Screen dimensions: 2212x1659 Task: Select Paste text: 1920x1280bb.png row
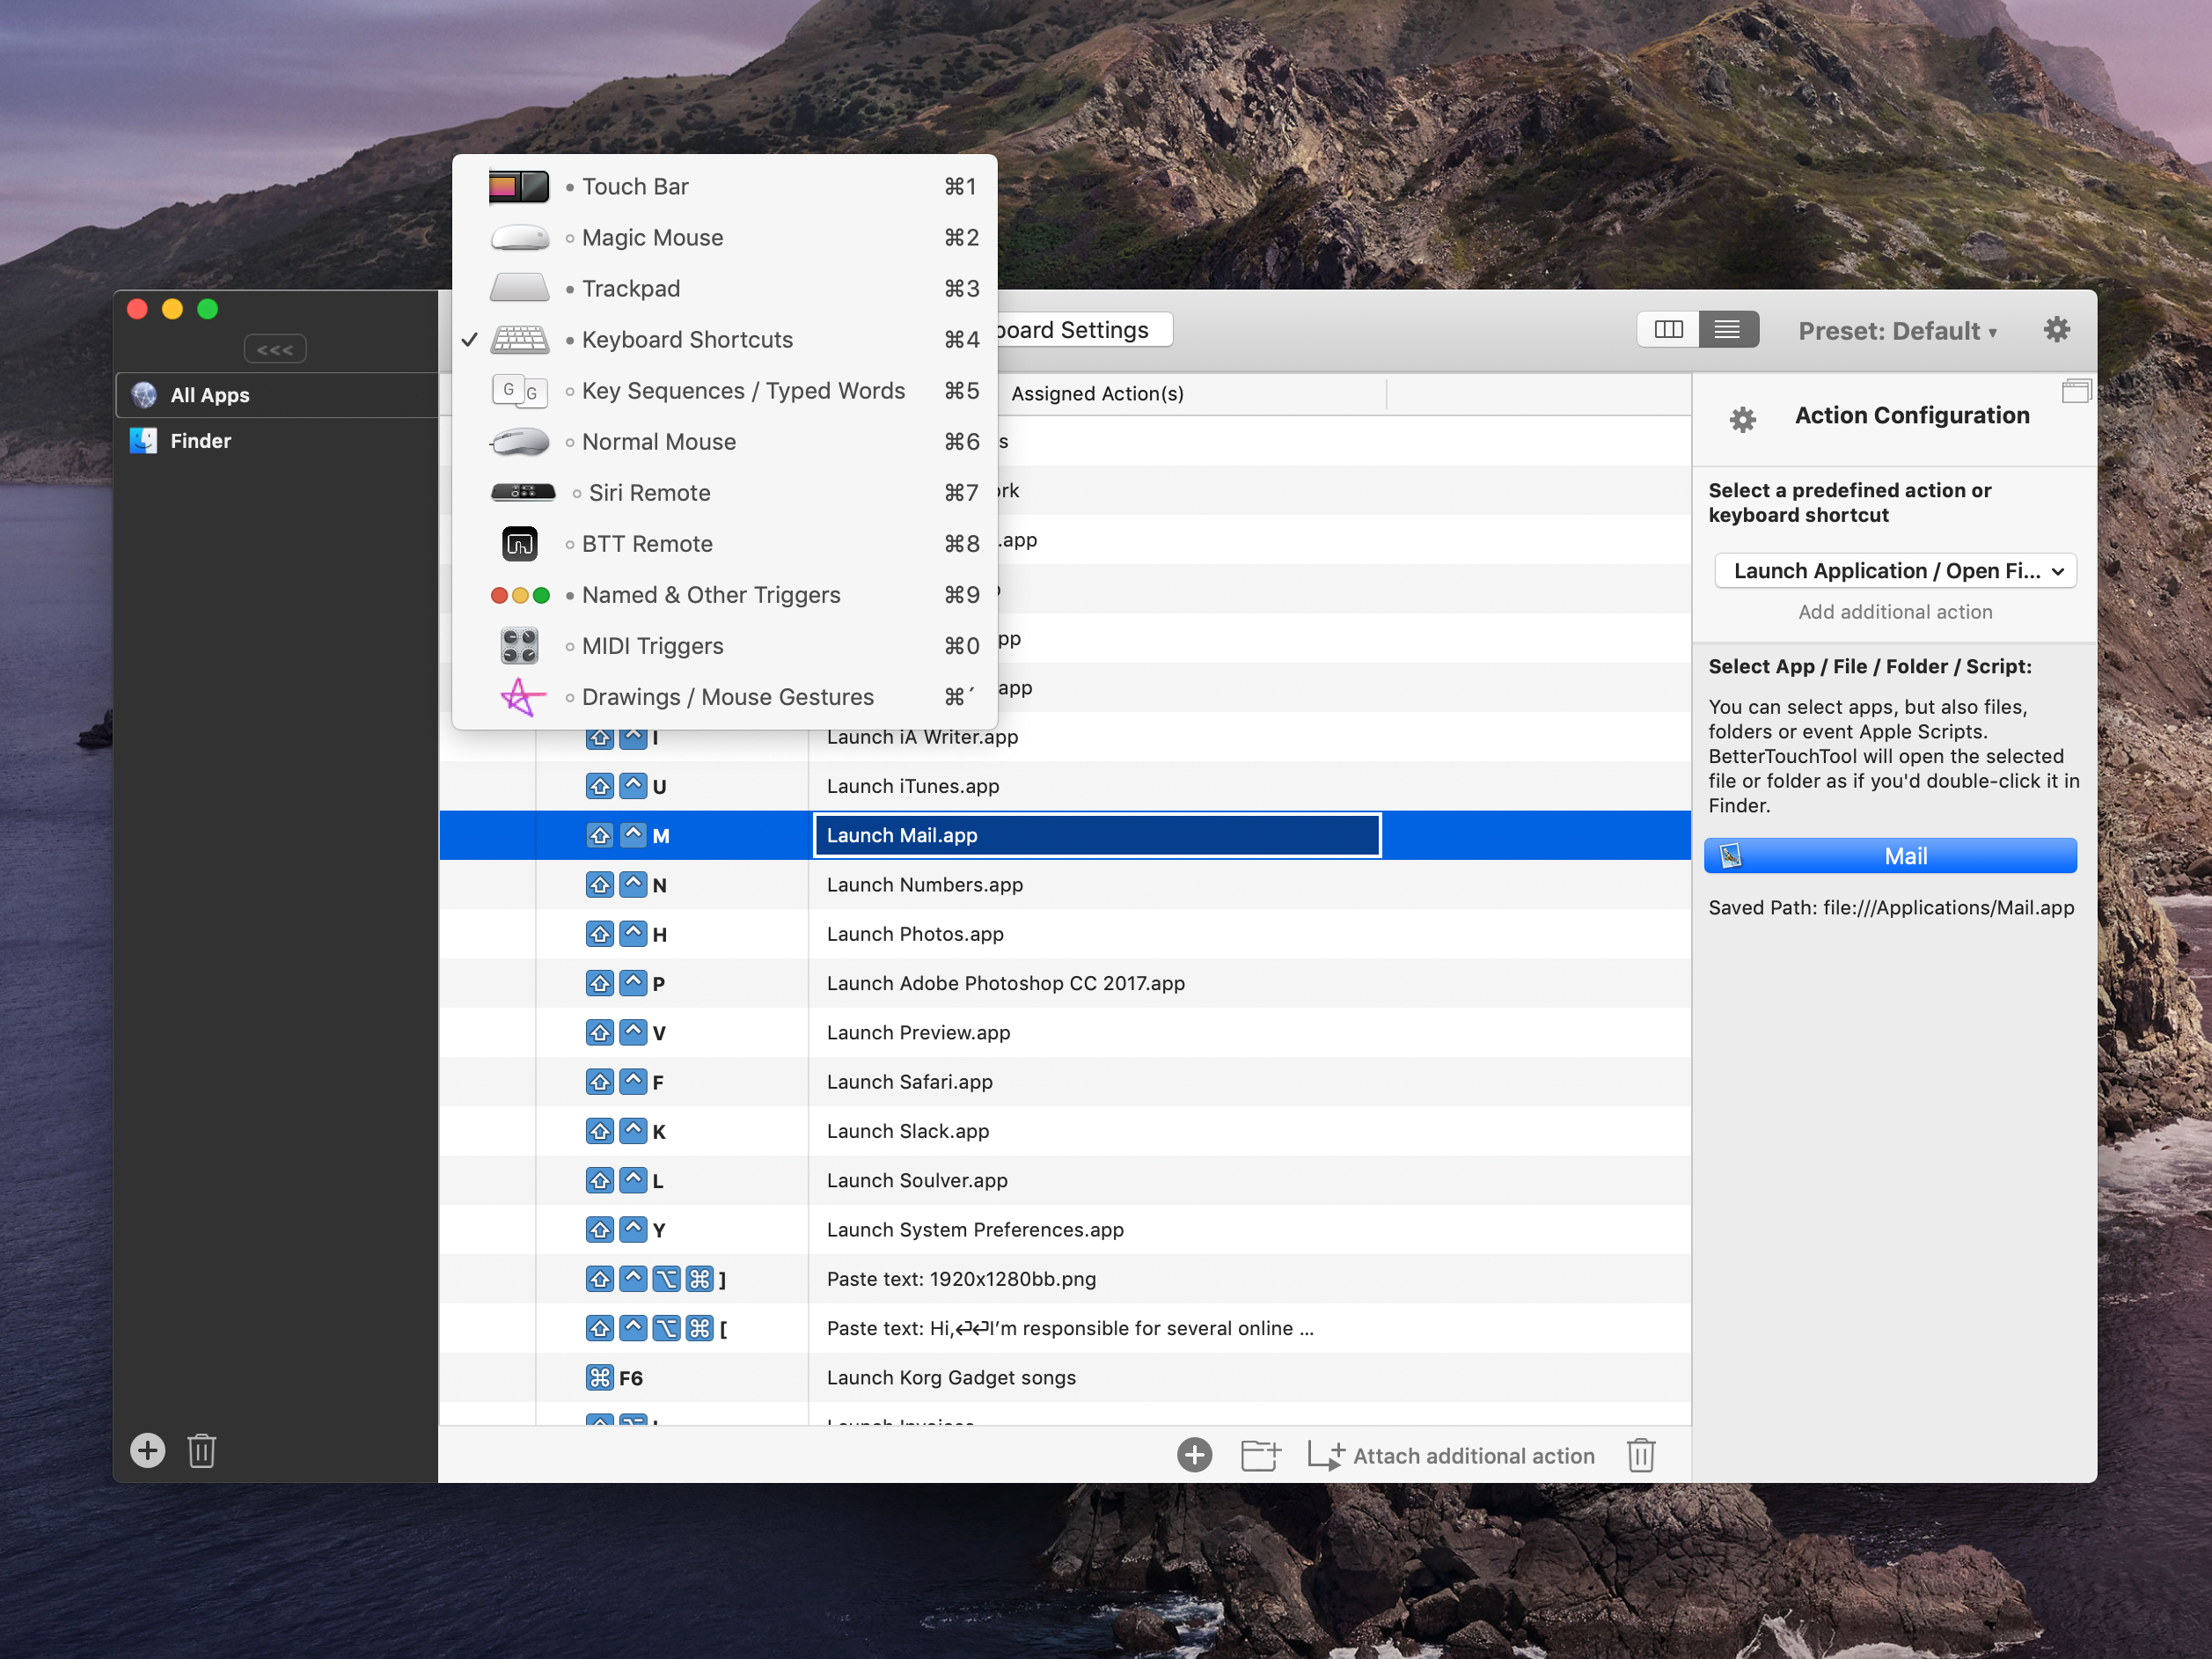click(1065, 1279)
